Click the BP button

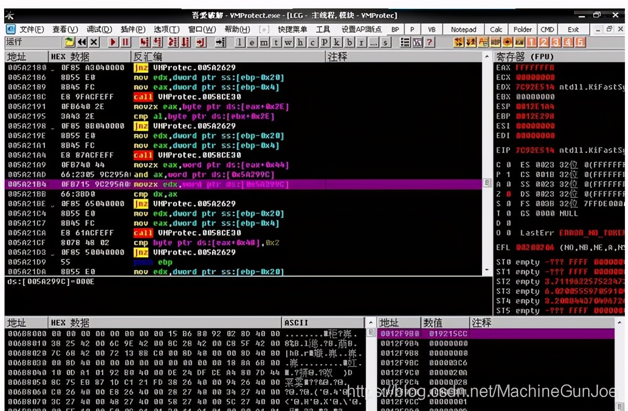(395, 29)
